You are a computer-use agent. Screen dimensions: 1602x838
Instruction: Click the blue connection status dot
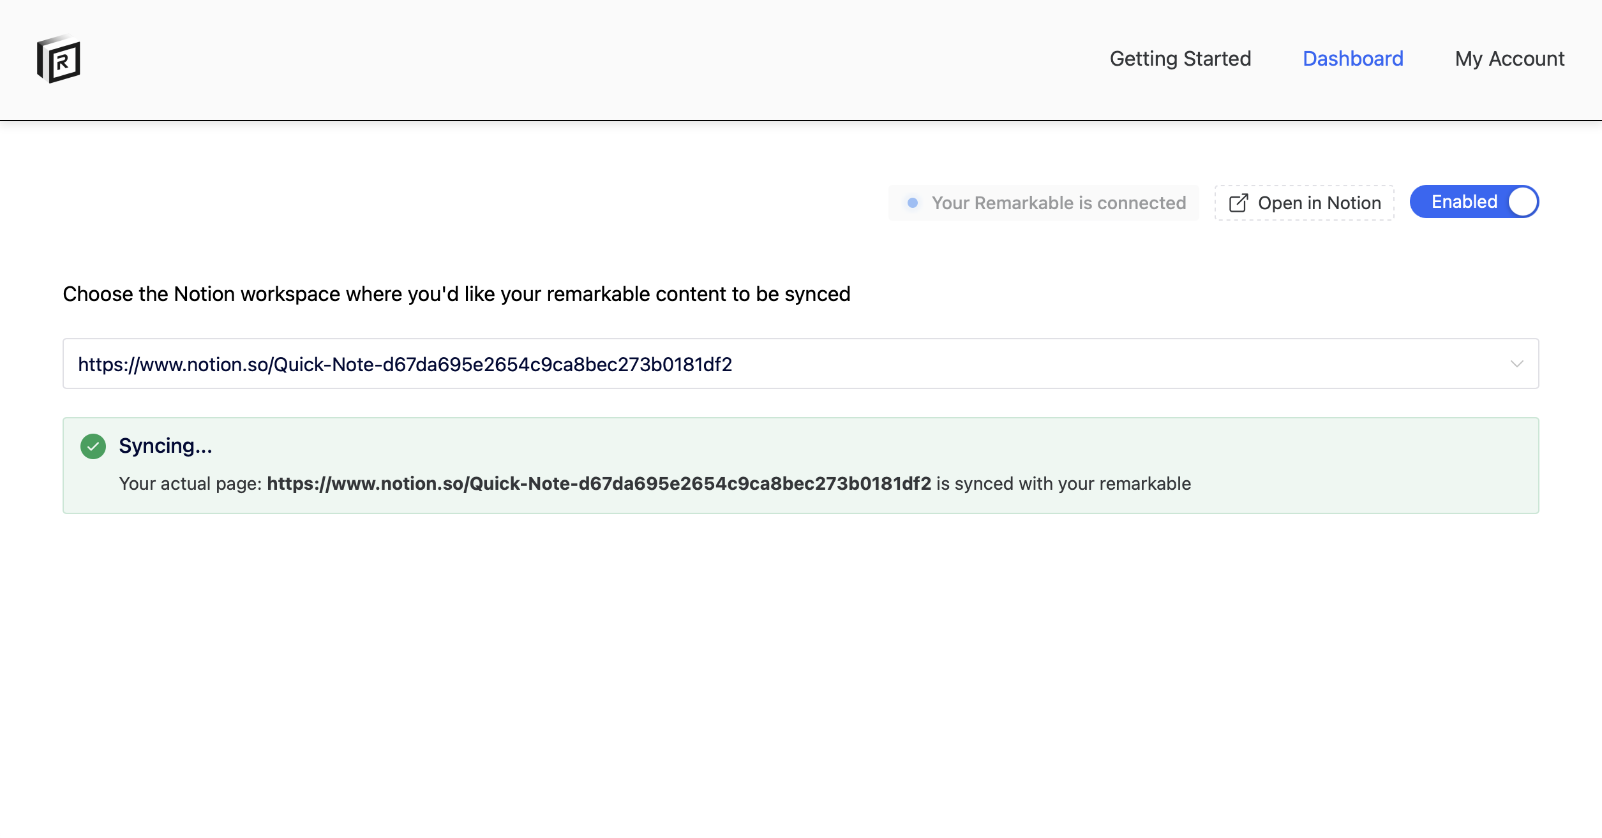pyautogui.click(x=913, y=203)
